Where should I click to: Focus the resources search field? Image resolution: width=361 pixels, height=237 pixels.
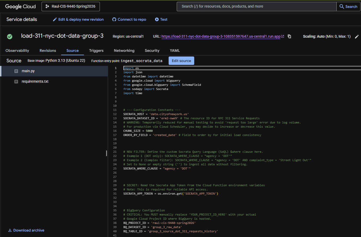(256, 7)
